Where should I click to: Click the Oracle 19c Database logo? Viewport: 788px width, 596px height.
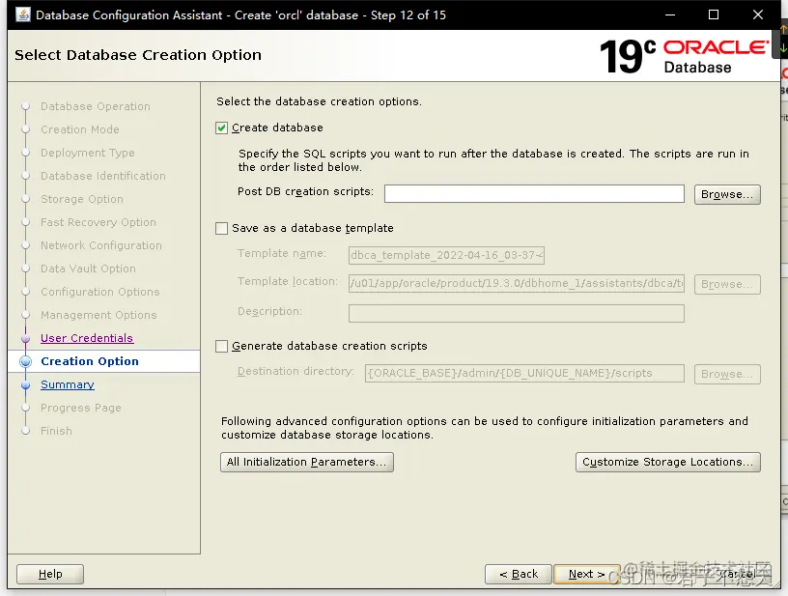684,56
